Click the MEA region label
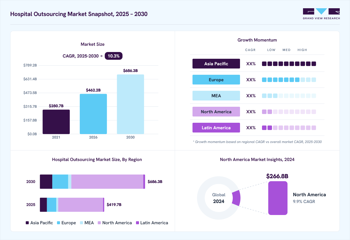The image size is (350, 240). (216, 96)
